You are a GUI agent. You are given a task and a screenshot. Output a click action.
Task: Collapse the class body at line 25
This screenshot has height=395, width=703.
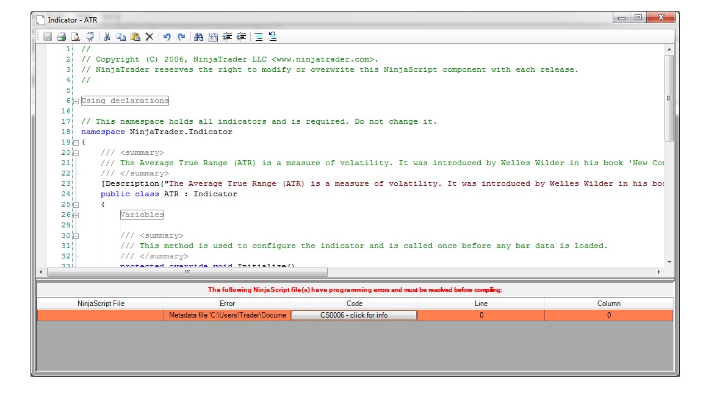click(76, 205)
